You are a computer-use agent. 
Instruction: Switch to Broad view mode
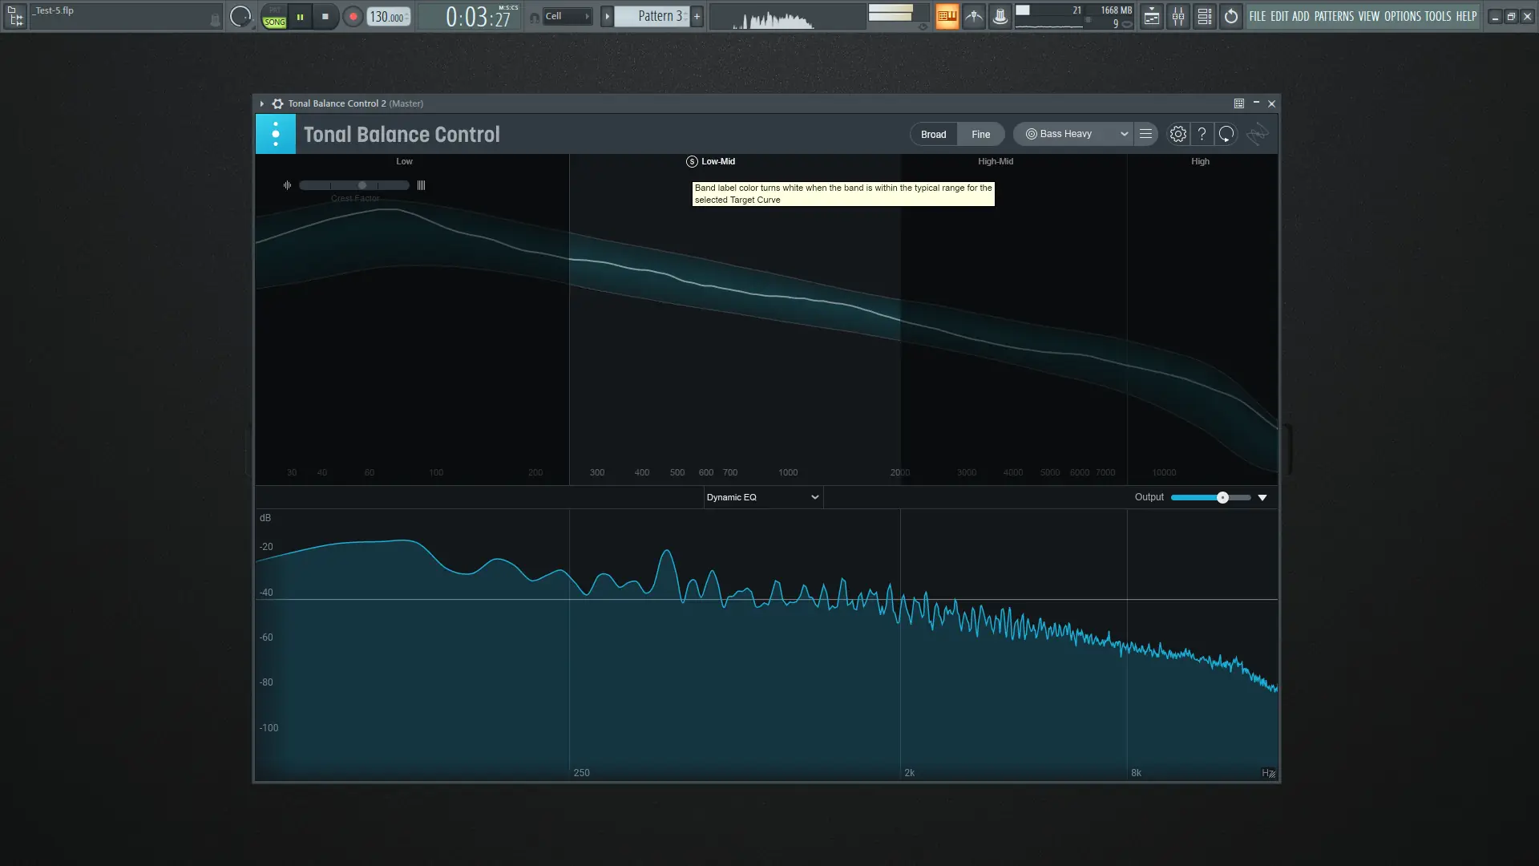coord(933,134)
